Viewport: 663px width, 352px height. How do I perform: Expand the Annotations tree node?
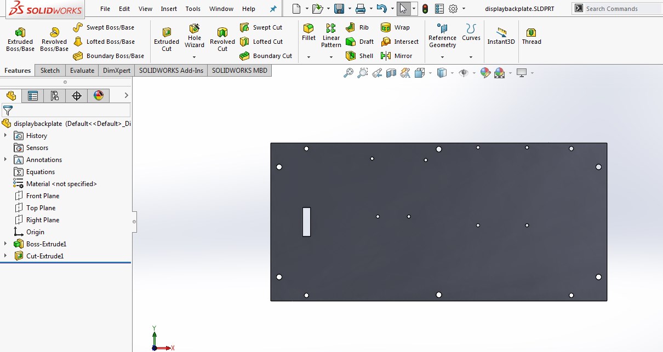click(x=5, y=159)
